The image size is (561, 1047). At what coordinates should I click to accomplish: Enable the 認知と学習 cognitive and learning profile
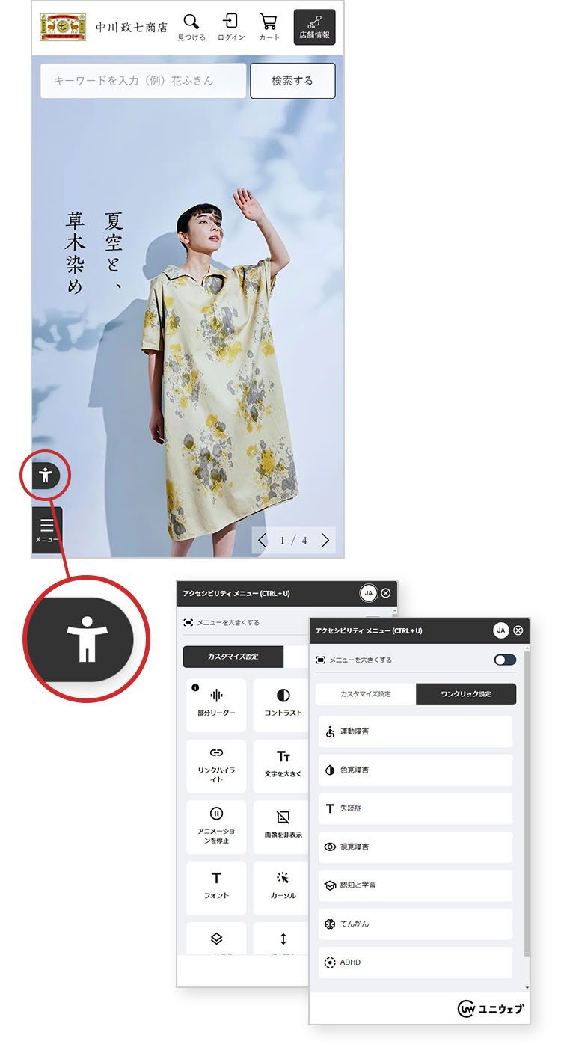[416, 885]
